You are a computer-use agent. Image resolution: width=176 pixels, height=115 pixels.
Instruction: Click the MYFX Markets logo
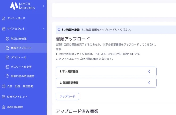(22, 6)
